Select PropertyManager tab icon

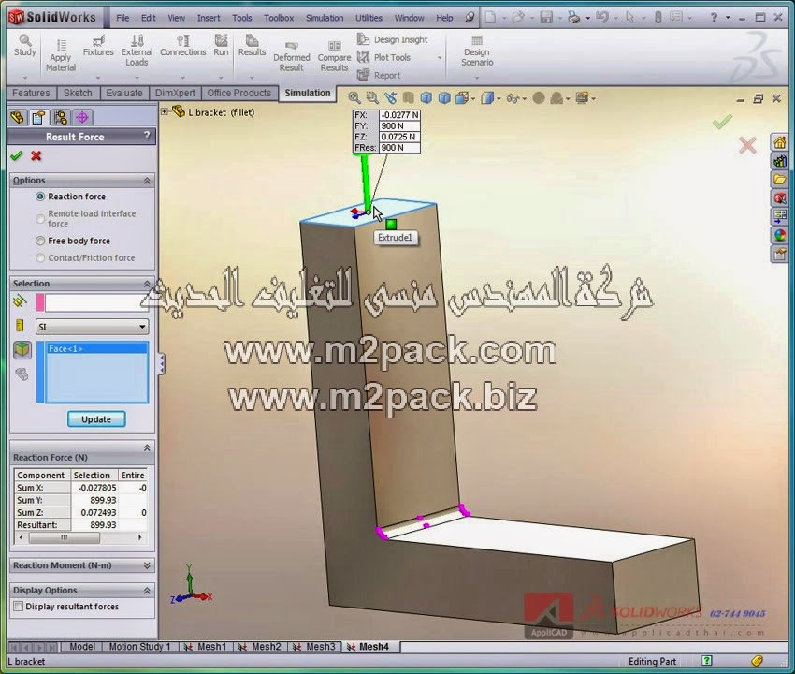click(38, 118)
